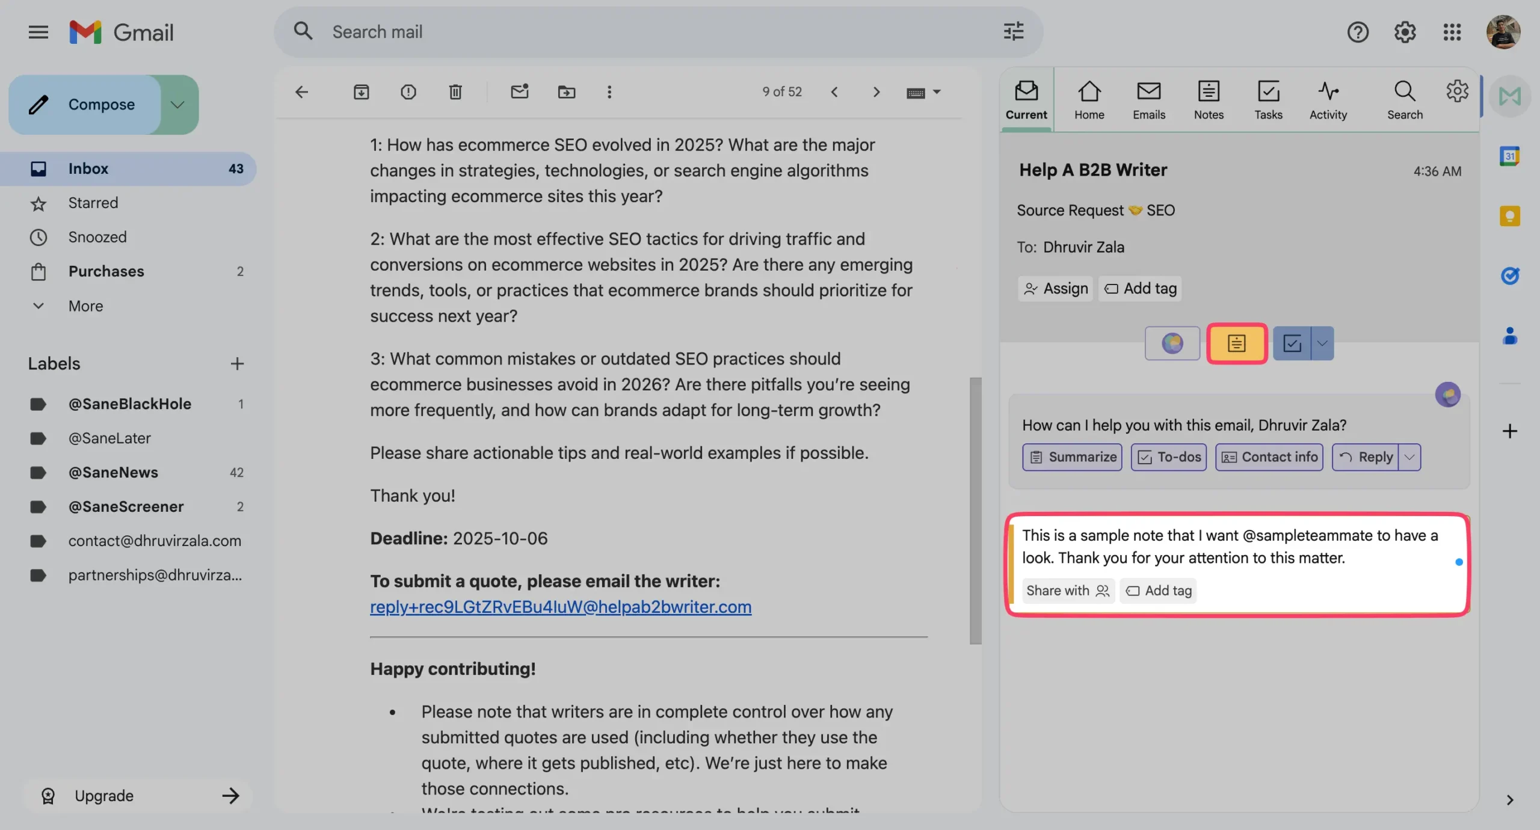This screenshot has height=830, width=1540.
Task: Expand the Compose dropdown arrow
Action: point(177,105)
